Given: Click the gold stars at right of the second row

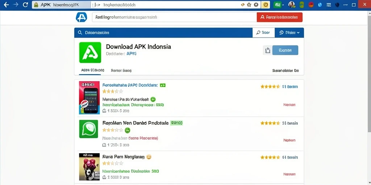Looking at the screenshot, I should tap(270, 123).
